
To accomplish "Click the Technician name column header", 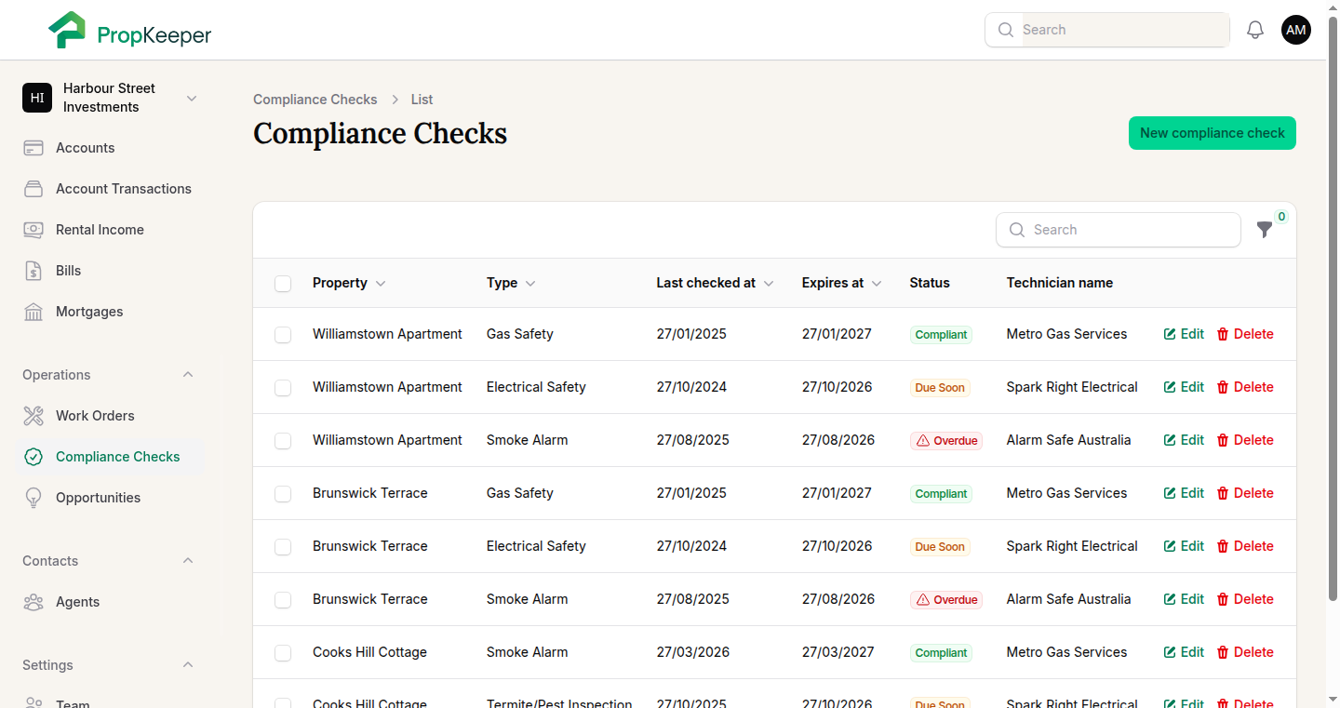I will [x=1059, y=283].
